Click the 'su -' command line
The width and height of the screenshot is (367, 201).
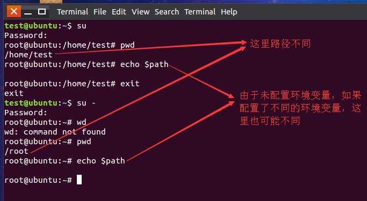(50, 103)
